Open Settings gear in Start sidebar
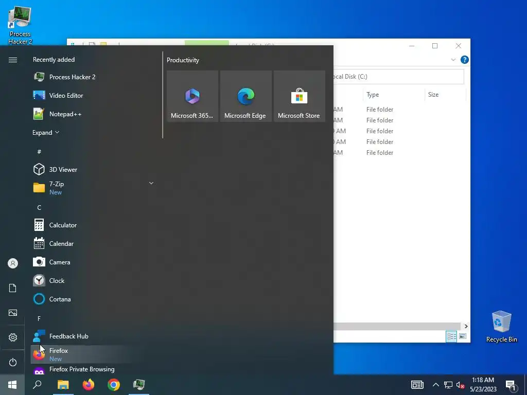 (13, 337)
